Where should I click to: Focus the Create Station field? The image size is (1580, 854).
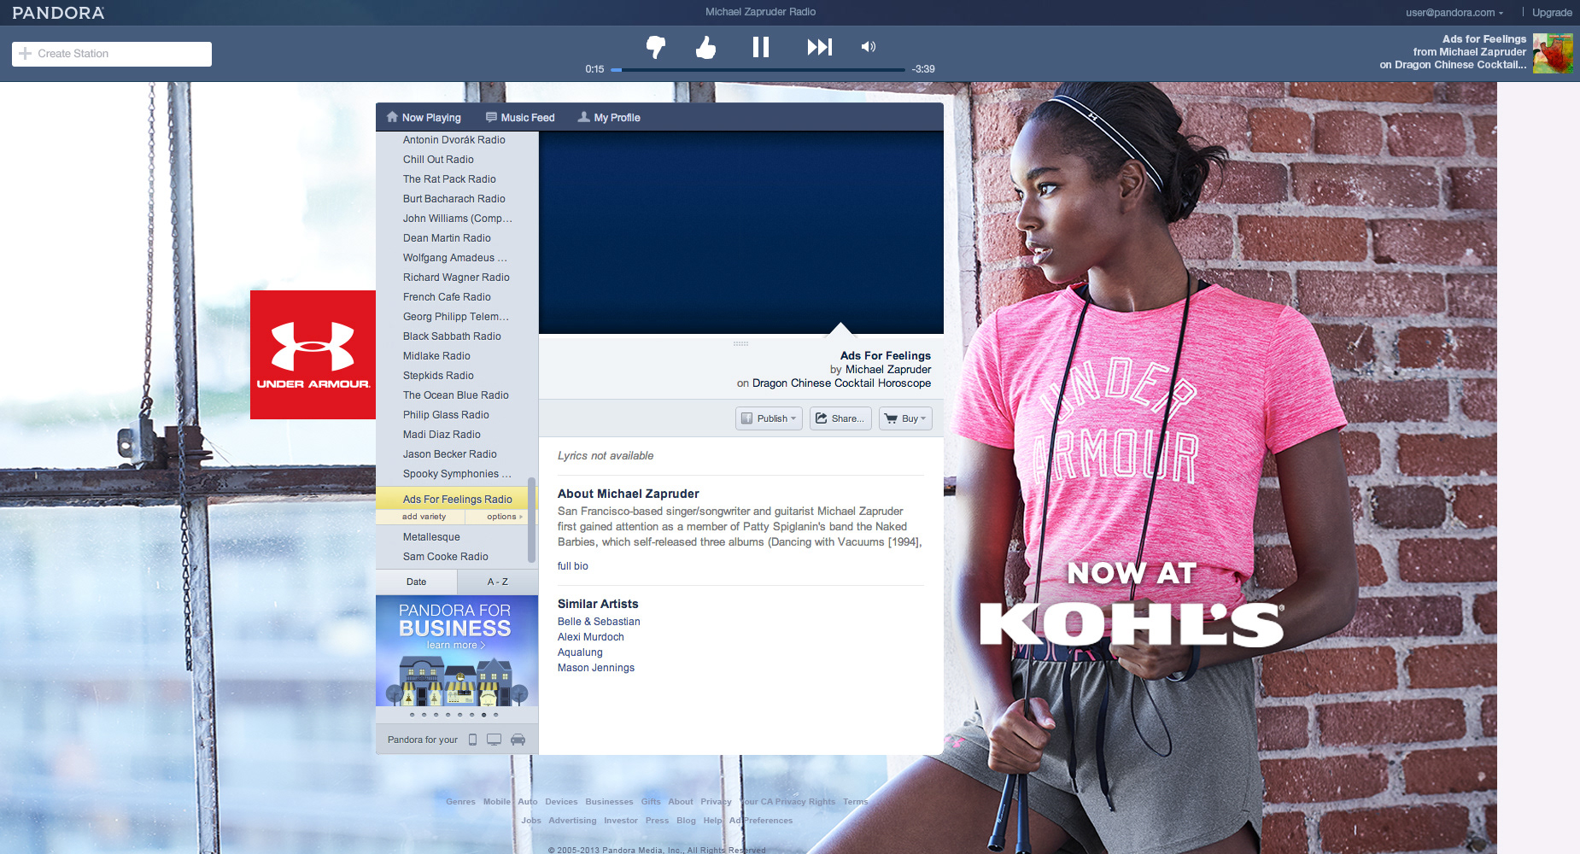pyautogui.click(x=112, y=54)
